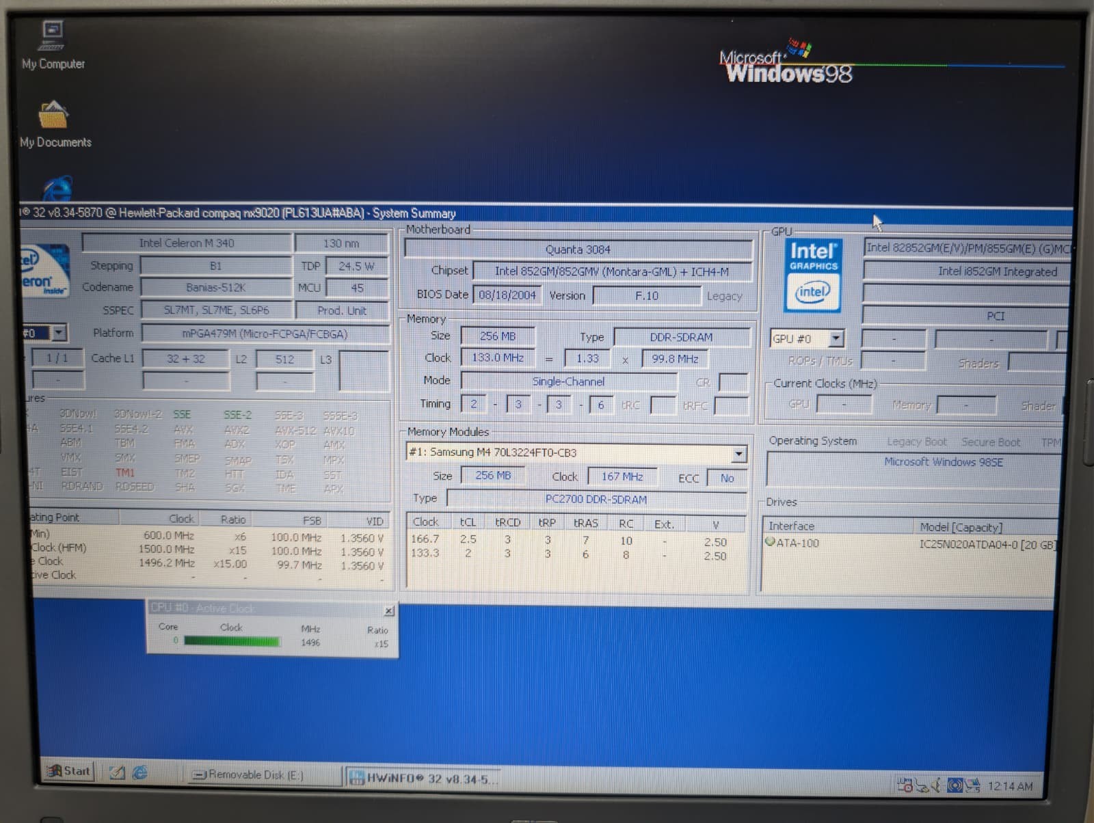Screen dimensions: 1094x823
Task: Click the Intel Celeron M 340 name field
Action: coord(187,243)
